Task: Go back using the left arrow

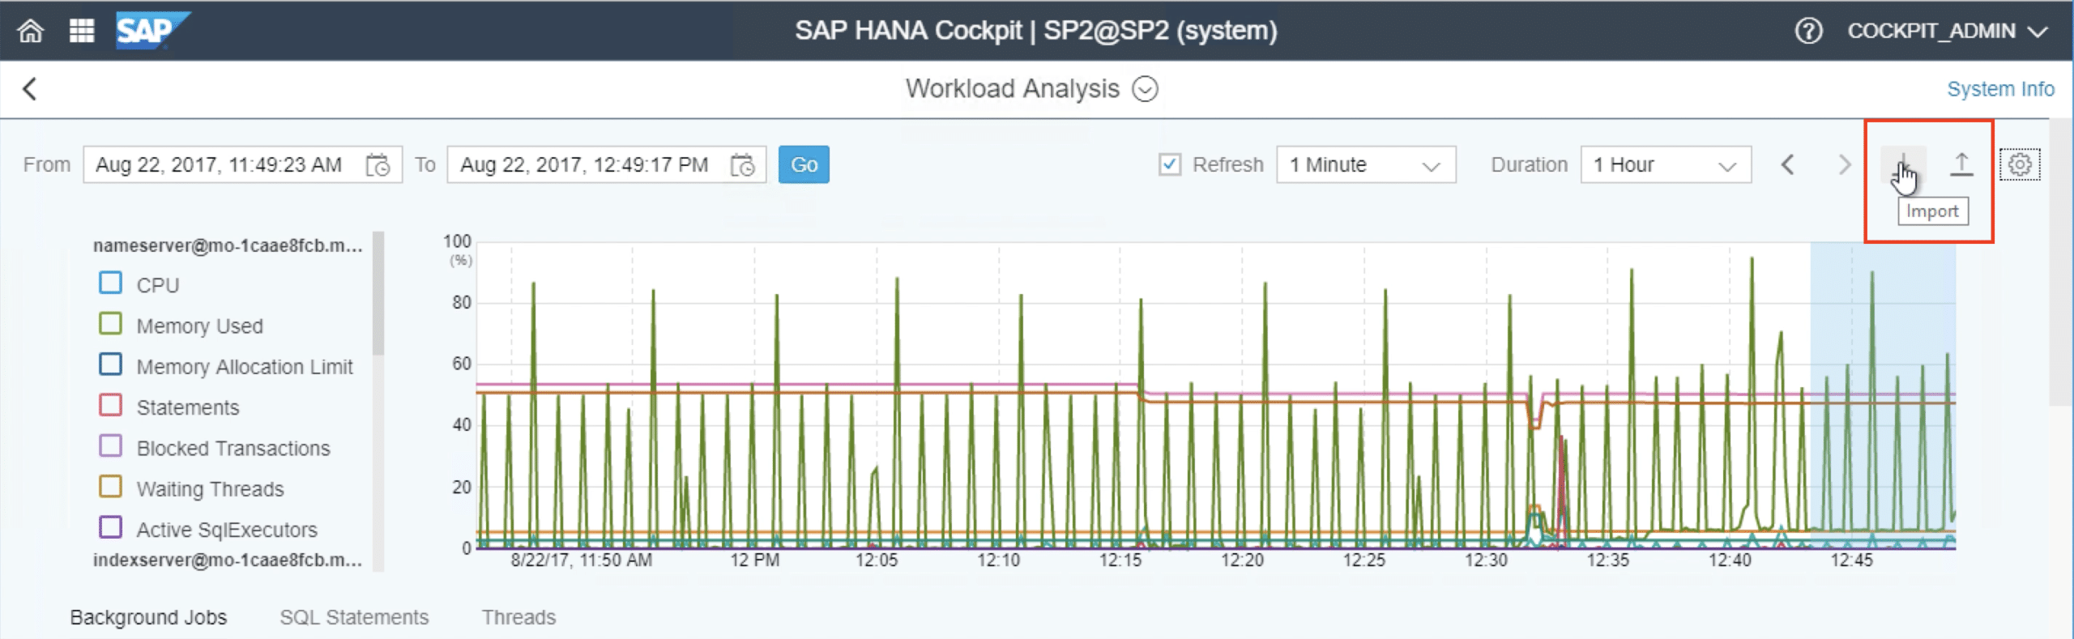Action: [30, 89]
